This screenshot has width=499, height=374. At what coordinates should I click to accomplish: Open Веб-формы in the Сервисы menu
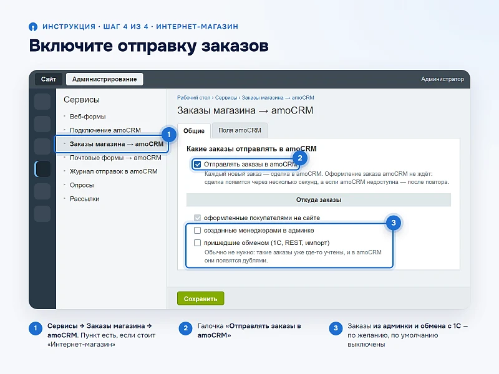87,117
